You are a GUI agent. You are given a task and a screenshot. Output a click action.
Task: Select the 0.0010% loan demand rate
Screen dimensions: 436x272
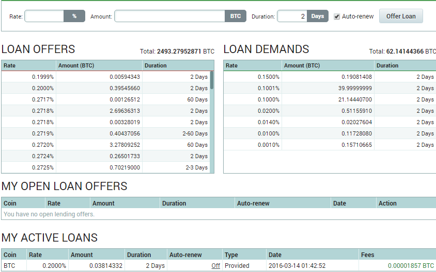268,145
